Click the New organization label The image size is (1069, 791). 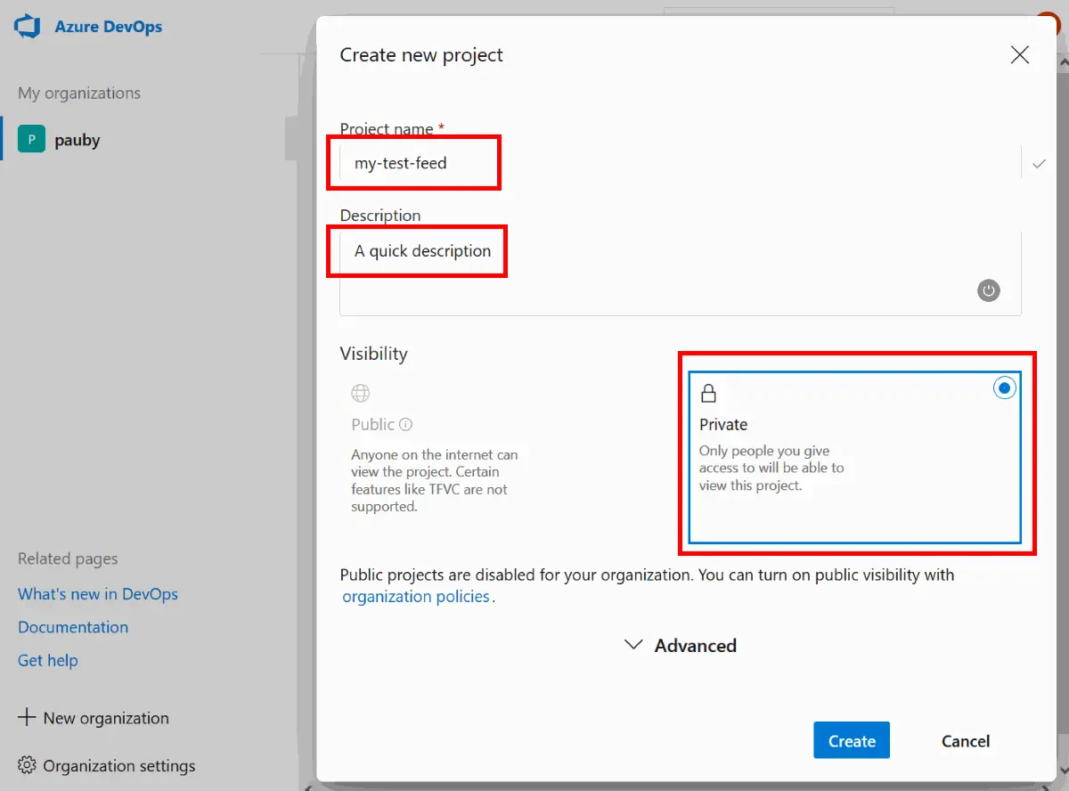[x=106, y=718]
